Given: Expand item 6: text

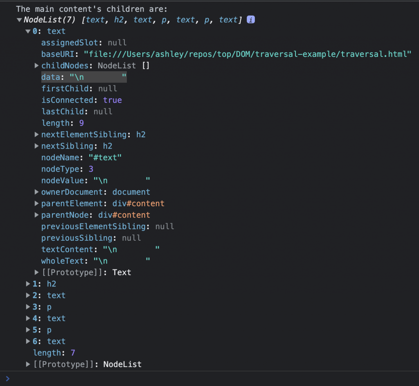Looking at the screenshot, I should [x=28, y=341].
